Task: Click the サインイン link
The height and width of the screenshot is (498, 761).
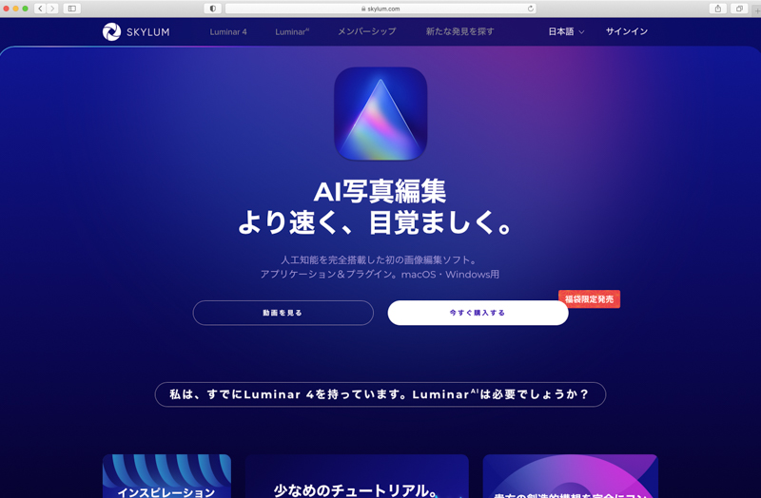Action: coord(627,31)
